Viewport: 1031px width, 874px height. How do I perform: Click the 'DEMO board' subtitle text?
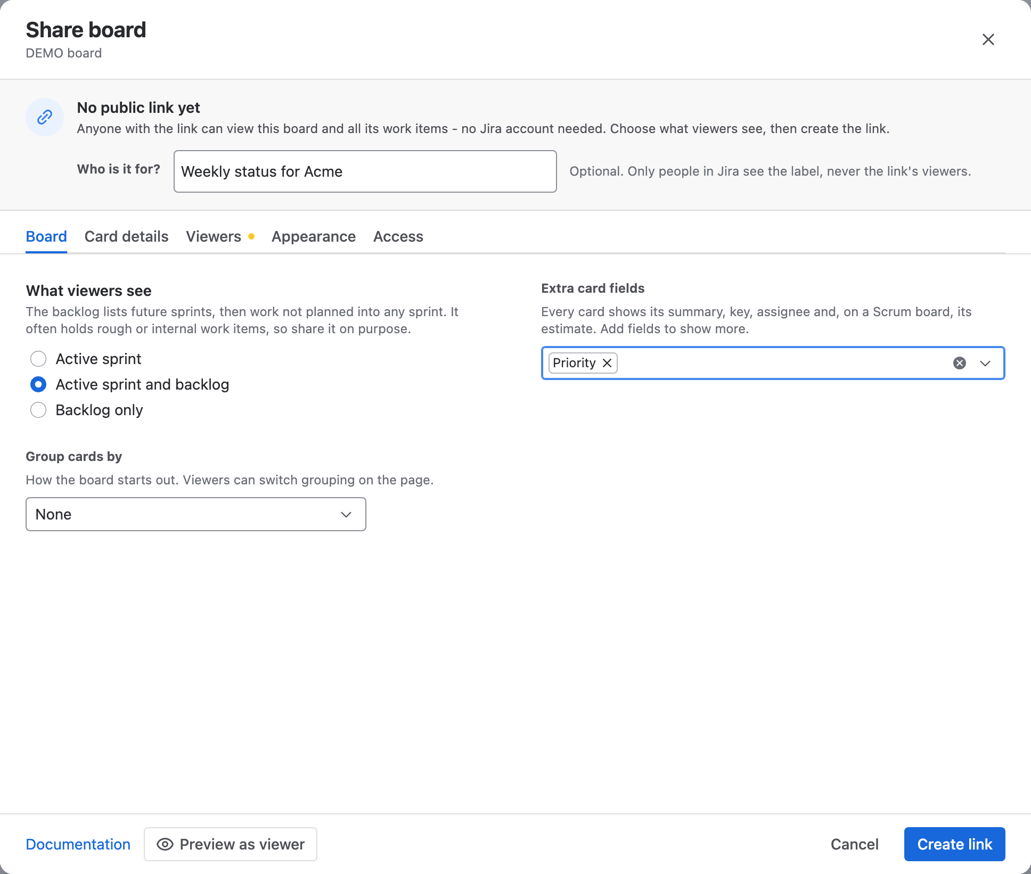(64, 53)
